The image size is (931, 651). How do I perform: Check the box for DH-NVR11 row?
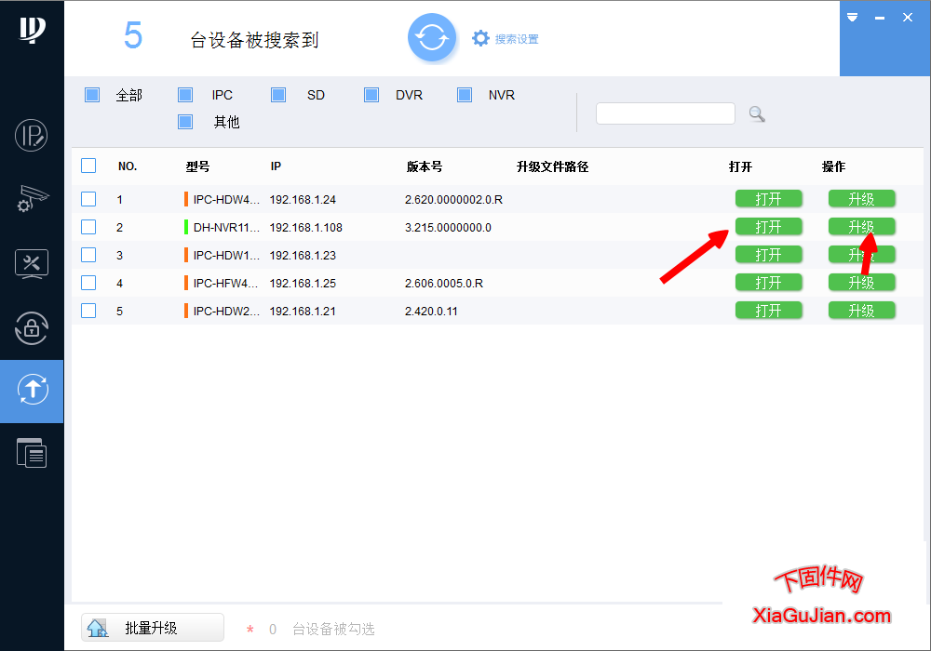[88, 227]
